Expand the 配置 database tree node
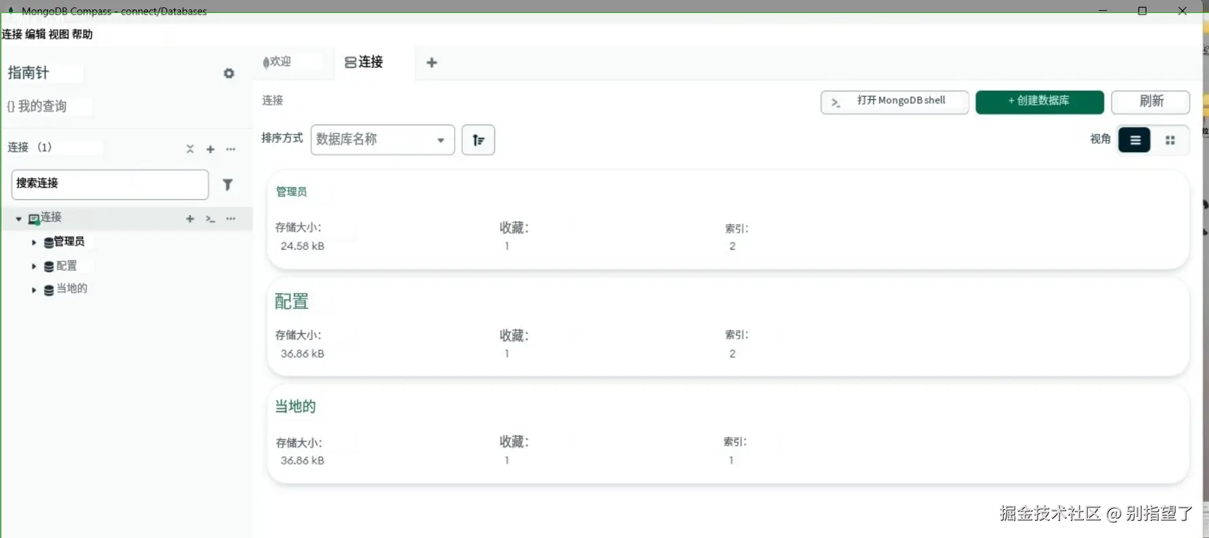 (x=34, y=266)
